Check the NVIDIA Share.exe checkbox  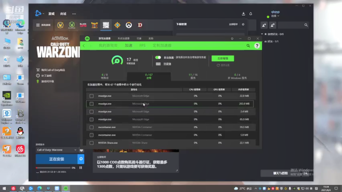tap(91, 143)
